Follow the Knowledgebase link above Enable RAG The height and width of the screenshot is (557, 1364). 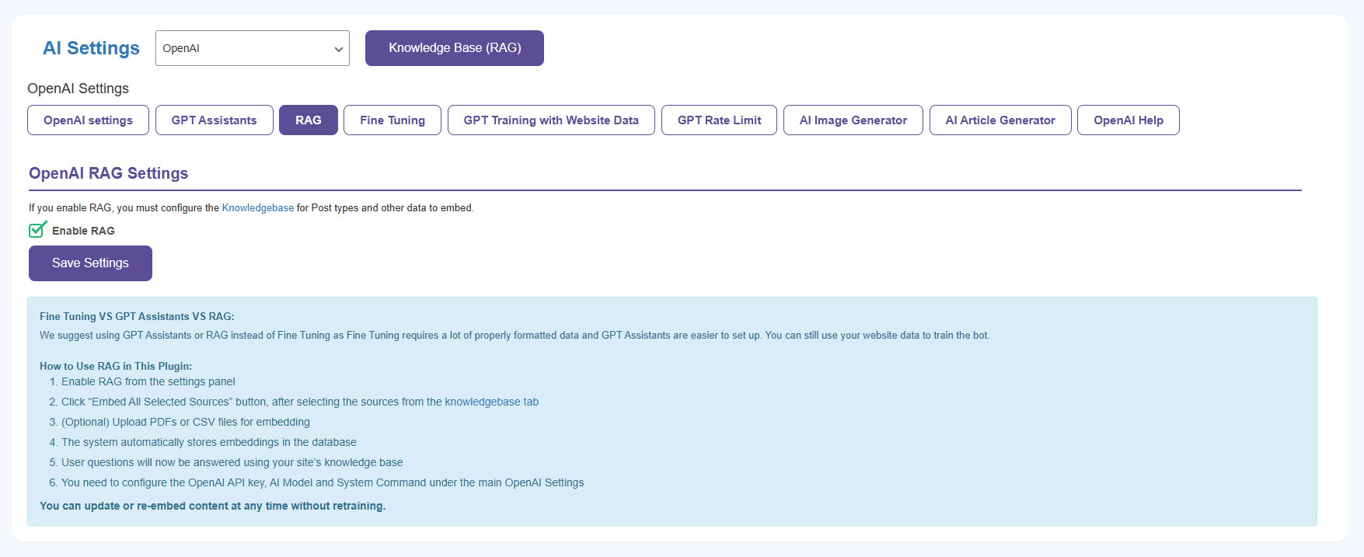[257, 208]
